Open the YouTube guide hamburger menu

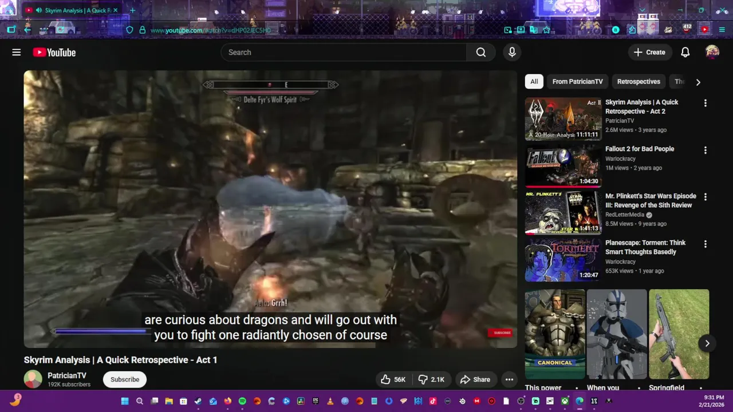pyautogui.click(x=16, y=52)
